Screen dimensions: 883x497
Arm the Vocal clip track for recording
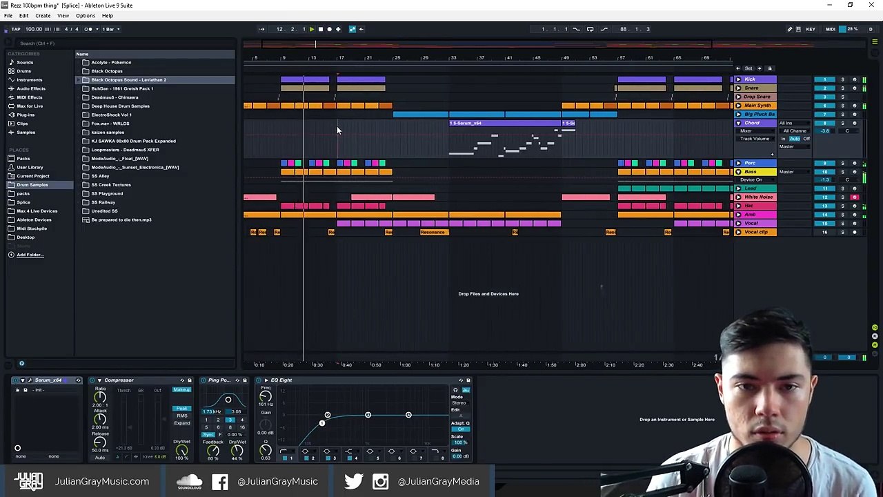point(855,232)
